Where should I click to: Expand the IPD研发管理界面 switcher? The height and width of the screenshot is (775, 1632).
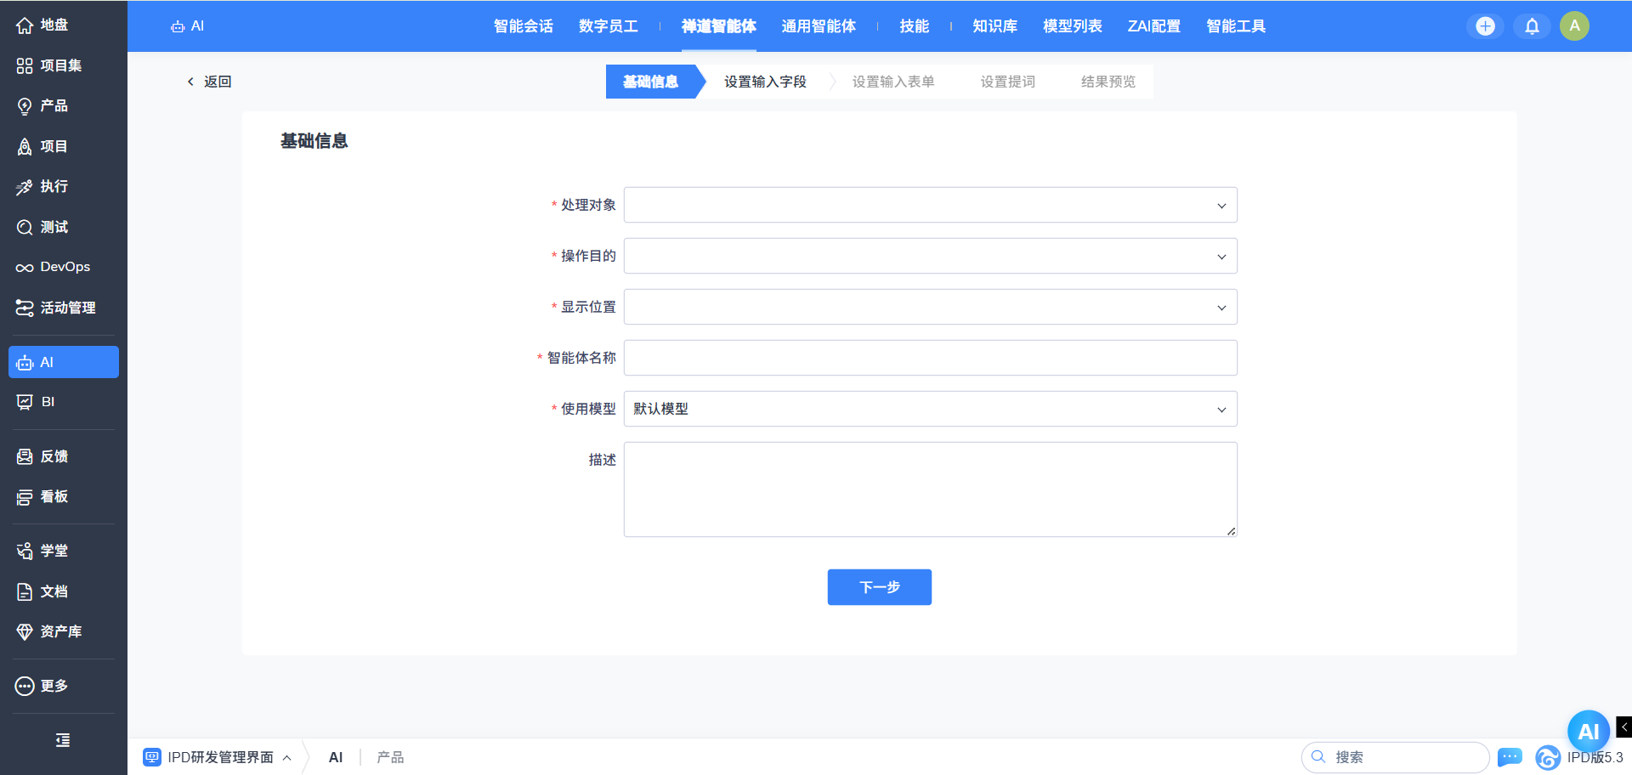tap(218, 757)
